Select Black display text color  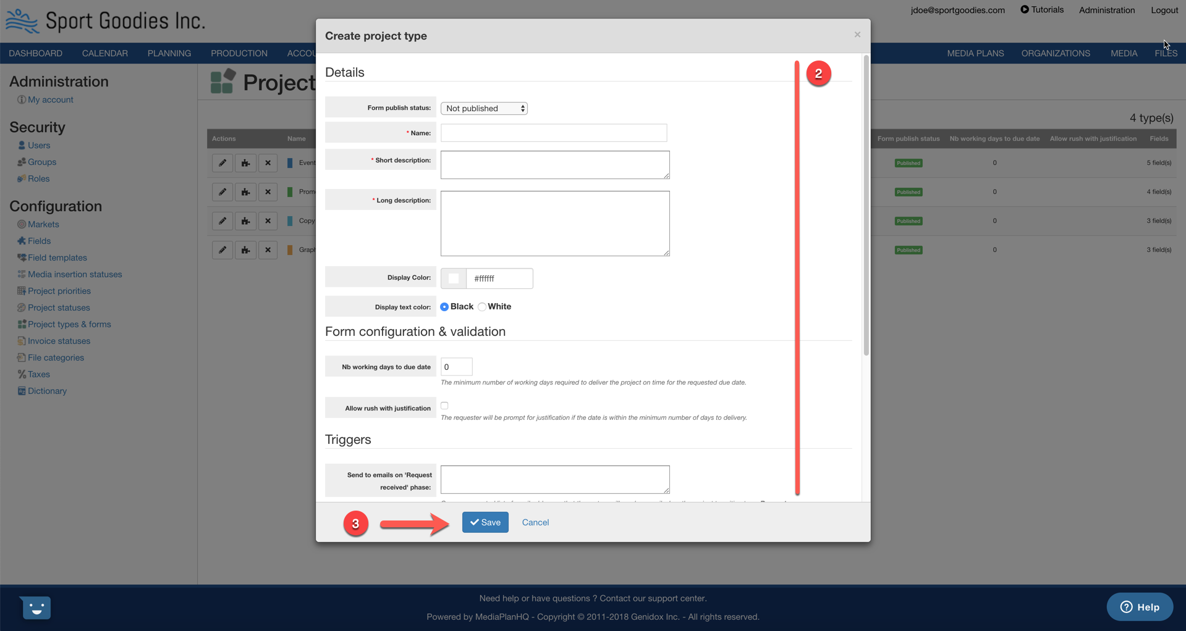(x=444, y=307)
